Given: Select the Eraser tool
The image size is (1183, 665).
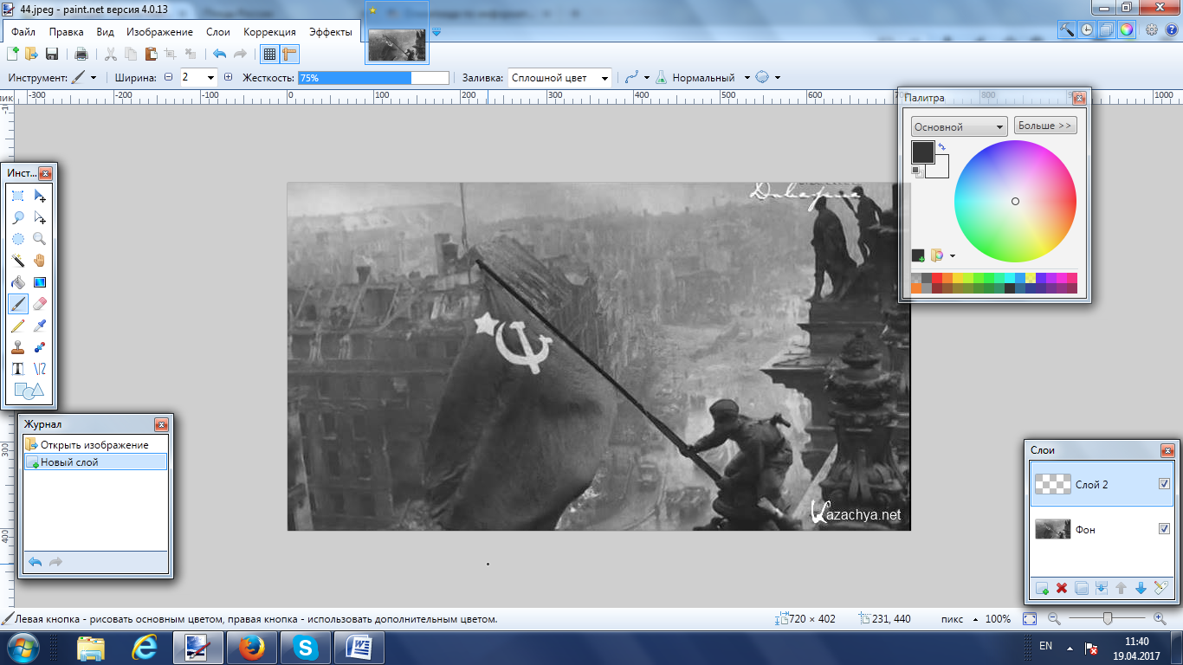Looking at the screenshot, I should click(x=39, y=304).
